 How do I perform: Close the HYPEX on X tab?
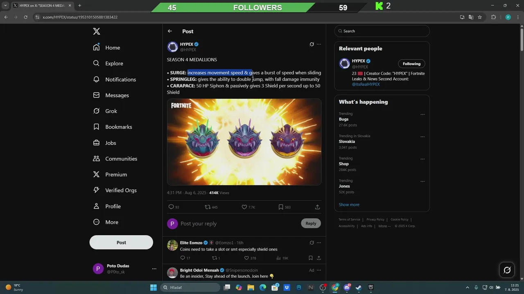pos(70,6)
